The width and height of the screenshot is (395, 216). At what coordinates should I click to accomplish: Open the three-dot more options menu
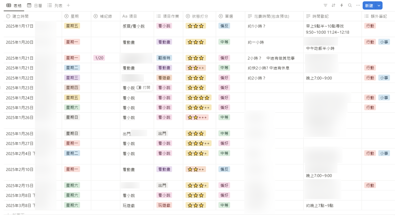coord(358,5)
